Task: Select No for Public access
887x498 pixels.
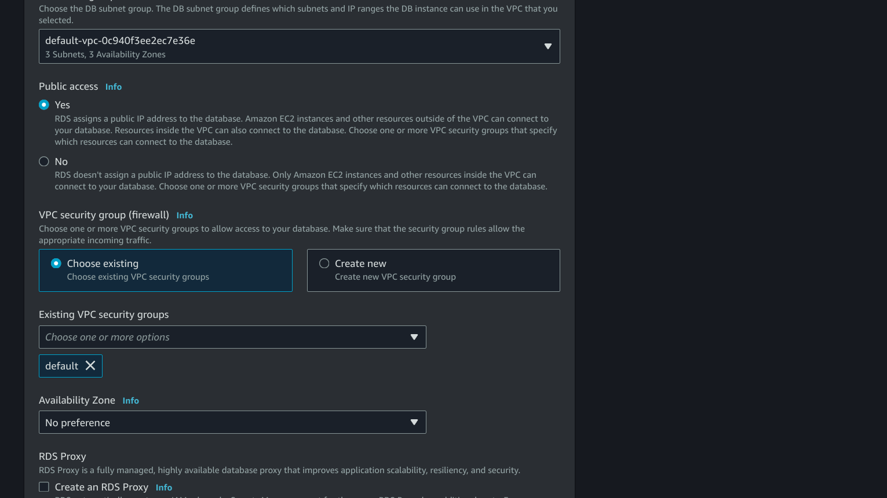Action: (x=44, y=162)
